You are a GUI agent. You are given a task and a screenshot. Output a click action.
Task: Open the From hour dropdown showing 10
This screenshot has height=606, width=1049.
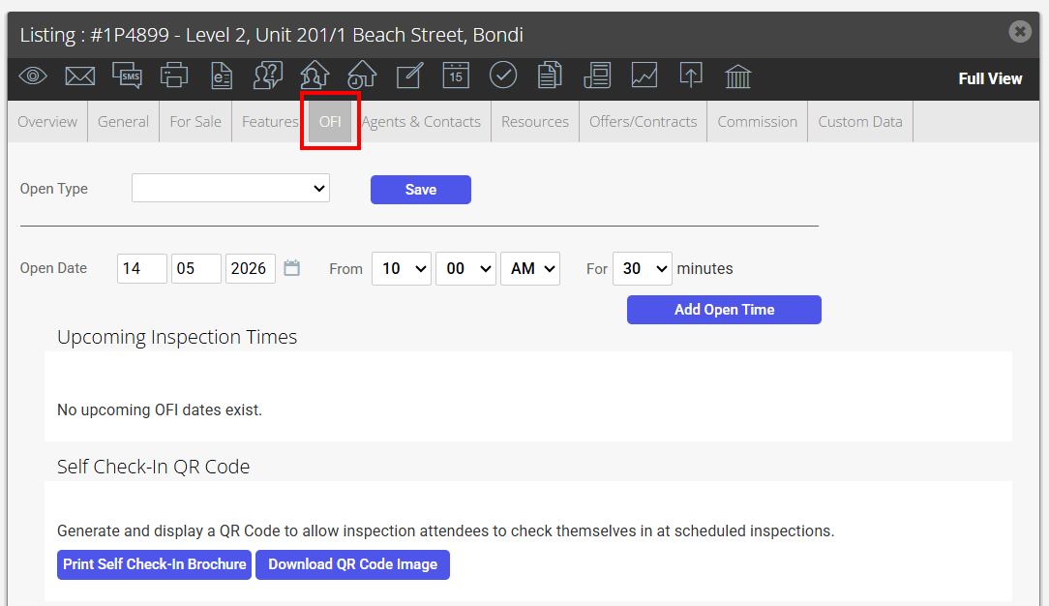click(402, 268)
